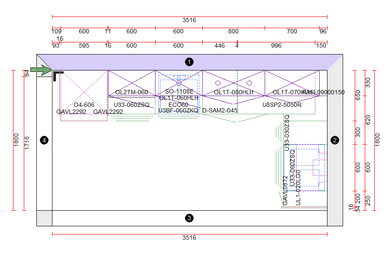The height and width of the screenshot is (257, 389).
Task: Select the left 1800 height dimension
Action: click(16, 140)
